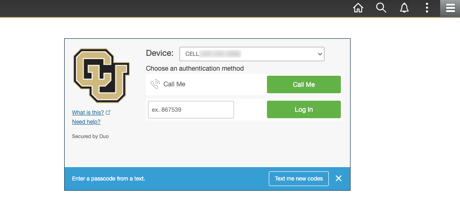
Task: Click Text me new codes
Action: point(299,179)
